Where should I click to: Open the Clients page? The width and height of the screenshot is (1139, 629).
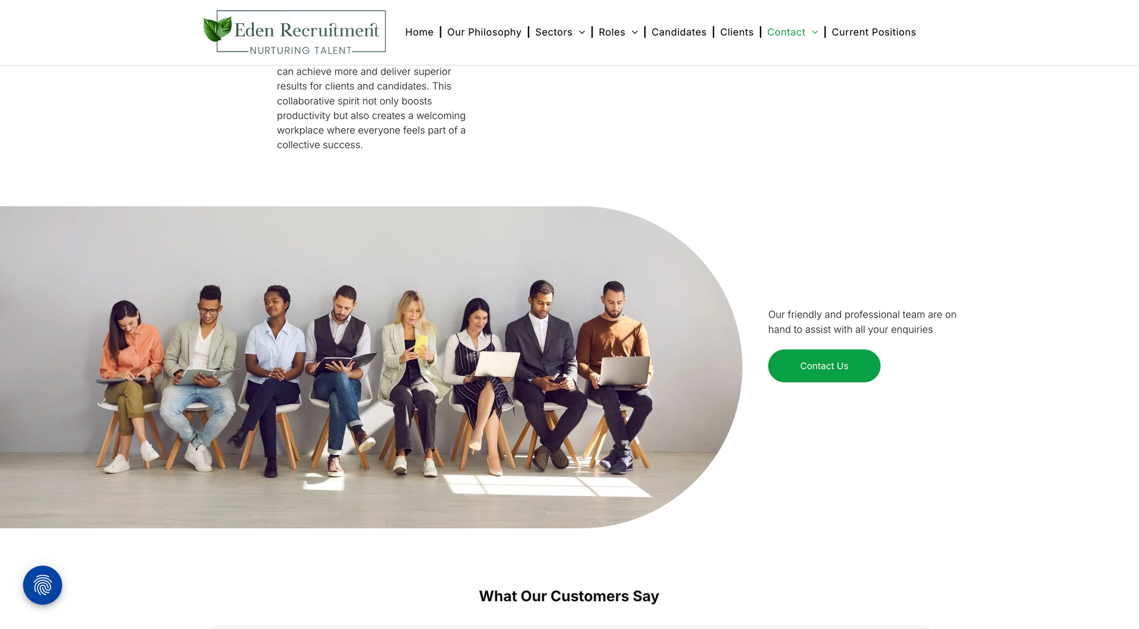pyautogui.click(x=737, y=32)
